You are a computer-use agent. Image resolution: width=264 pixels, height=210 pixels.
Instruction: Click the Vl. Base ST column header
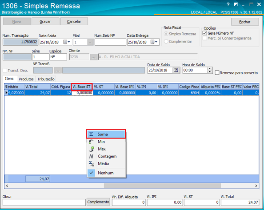82,87
